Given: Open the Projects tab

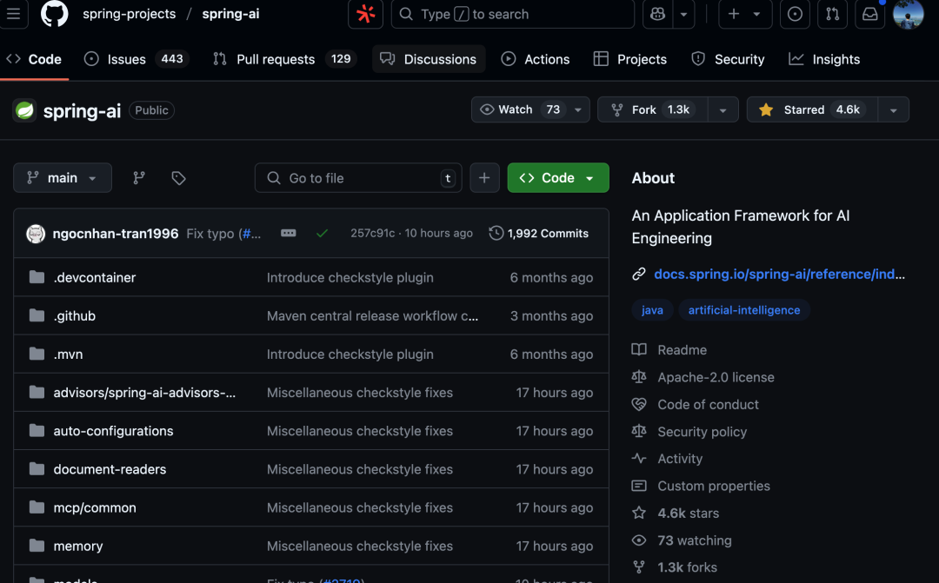Looking at the screenshot, I should click(630, 59).
